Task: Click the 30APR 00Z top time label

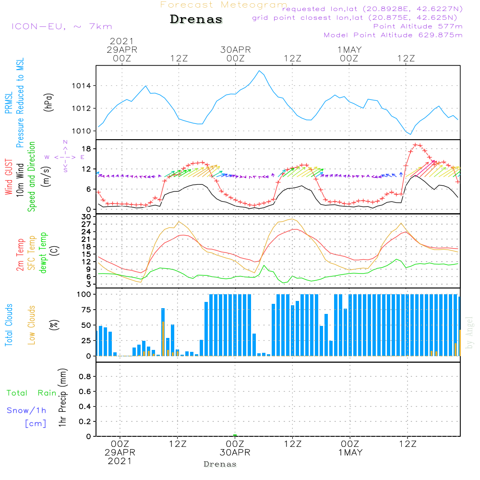Action: [x=235, y=54]
